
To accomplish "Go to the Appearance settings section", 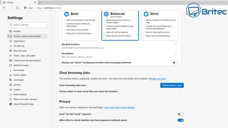I will tap(19, 41).
